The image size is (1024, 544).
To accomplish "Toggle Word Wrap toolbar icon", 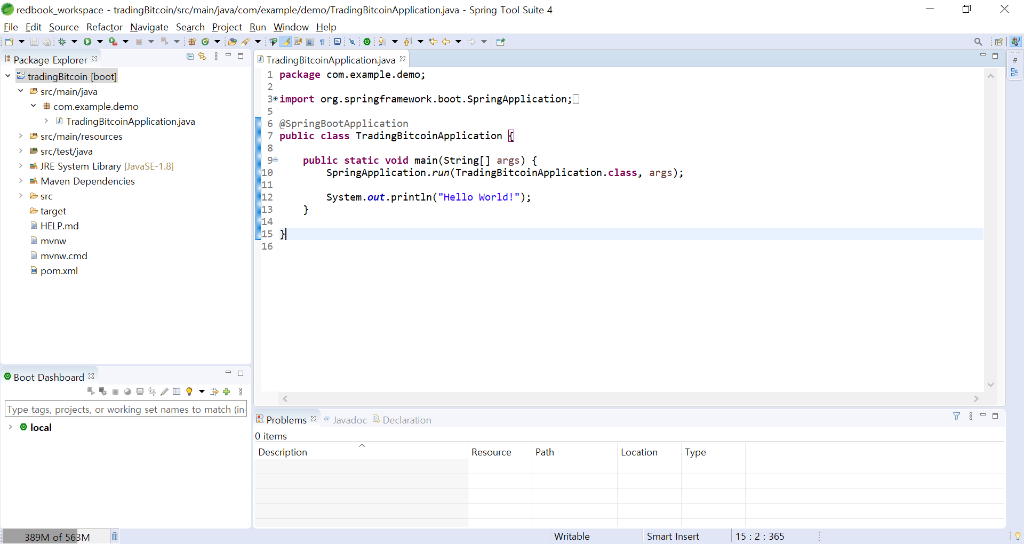I will pyautogui.click(x=298, y=42).
